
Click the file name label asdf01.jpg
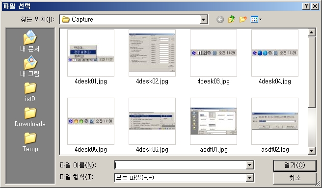tap(214, 150)
